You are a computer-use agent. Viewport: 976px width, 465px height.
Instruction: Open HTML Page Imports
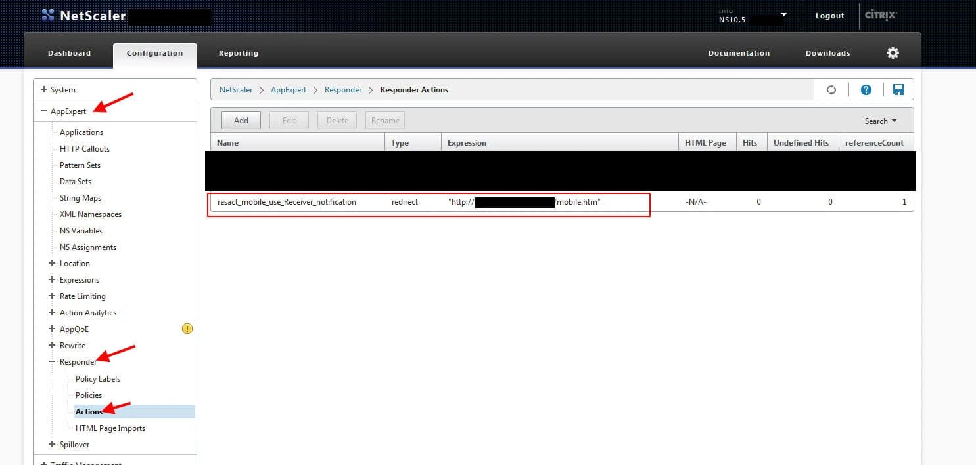pyautogui.click(x=110, y=428)
